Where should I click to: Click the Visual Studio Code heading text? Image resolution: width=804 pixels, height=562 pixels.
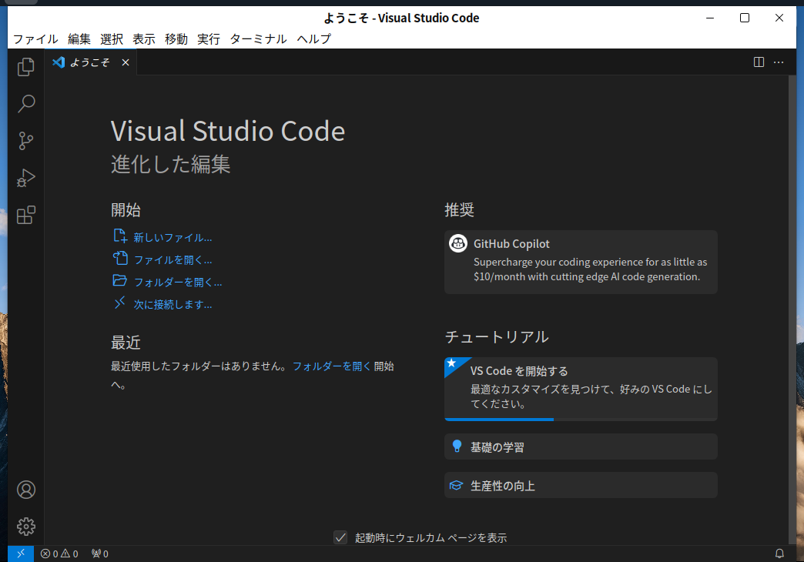coord(228,132)
